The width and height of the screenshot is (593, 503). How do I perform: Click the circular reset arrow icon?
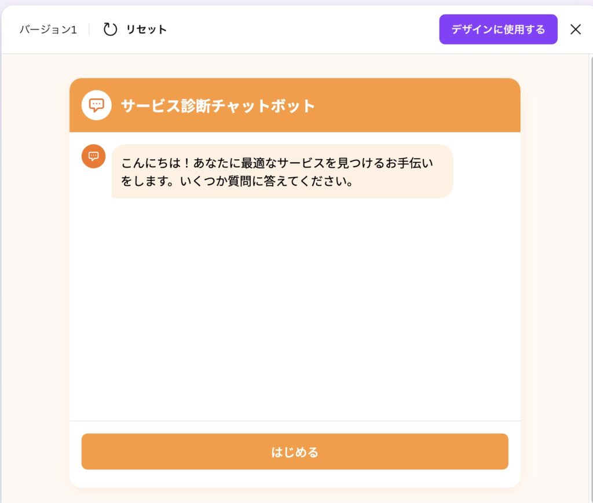click(110, 29)
